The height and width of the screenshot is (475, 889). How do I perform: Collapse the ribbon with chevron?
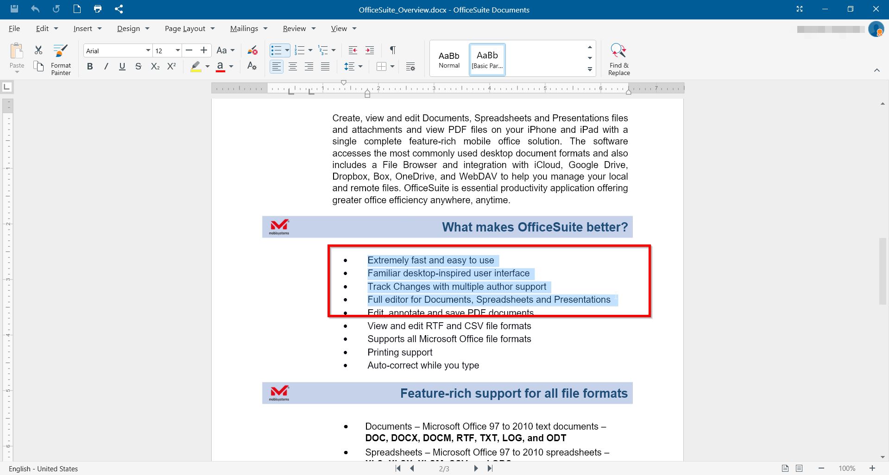(x=876, y=70)
